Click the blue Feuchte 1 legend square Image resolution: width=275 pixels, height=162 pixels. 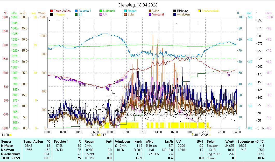(x=76, y=11)
